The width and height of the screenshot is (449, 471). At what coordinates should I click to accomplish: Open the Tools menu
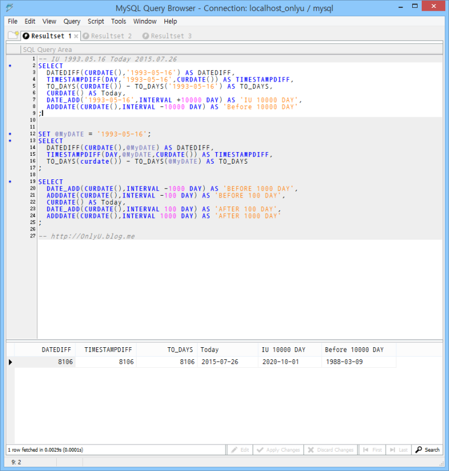(x=118, y=21)
